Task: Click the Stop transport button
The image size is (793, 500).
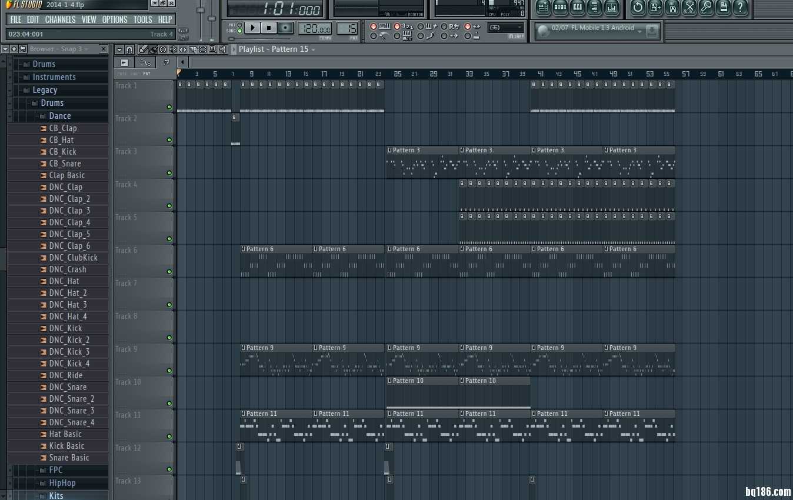Action: [x=269, y=28]
